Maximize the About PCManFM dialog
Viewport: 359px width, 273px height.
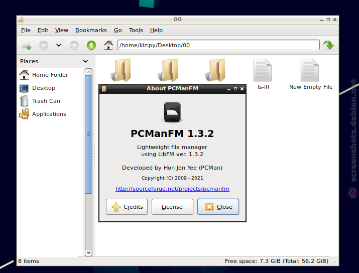click(235, 89)
